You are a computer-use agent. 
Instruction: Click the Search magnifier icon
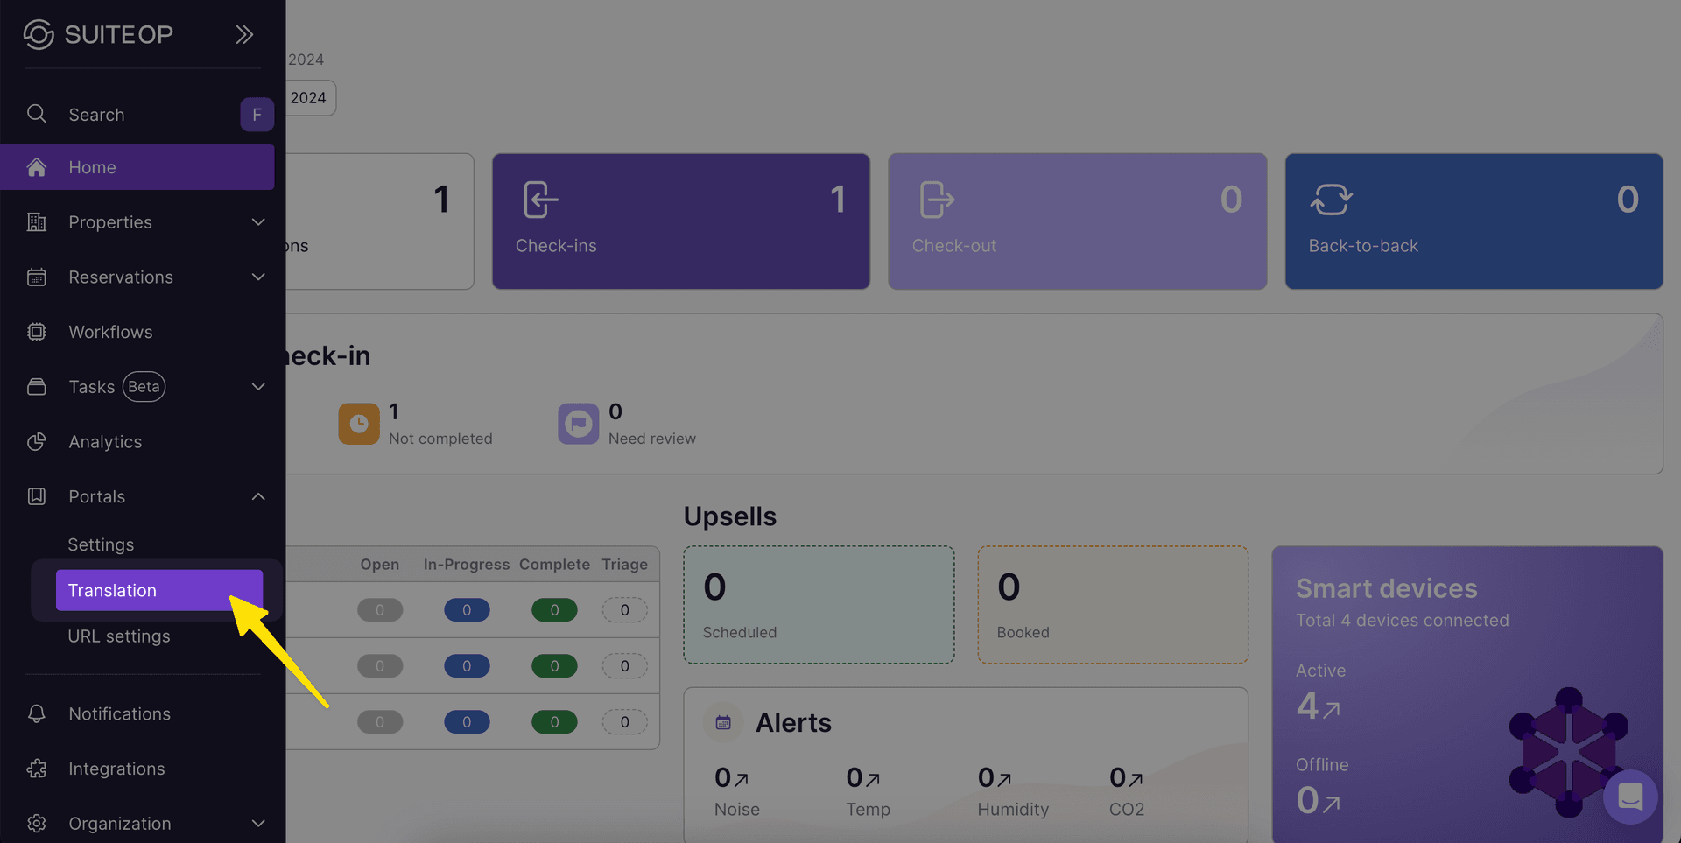tap(37, 114)
